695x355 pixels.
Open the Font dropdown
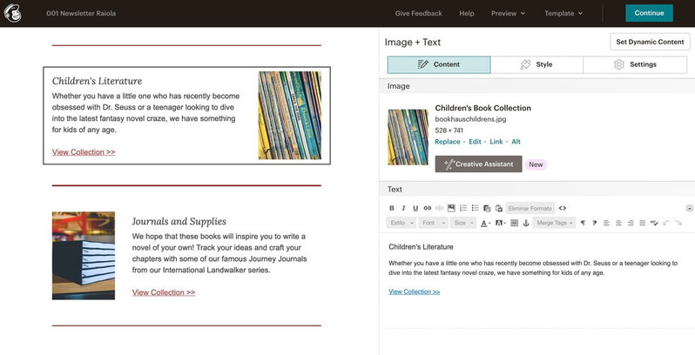click(431, 224)
